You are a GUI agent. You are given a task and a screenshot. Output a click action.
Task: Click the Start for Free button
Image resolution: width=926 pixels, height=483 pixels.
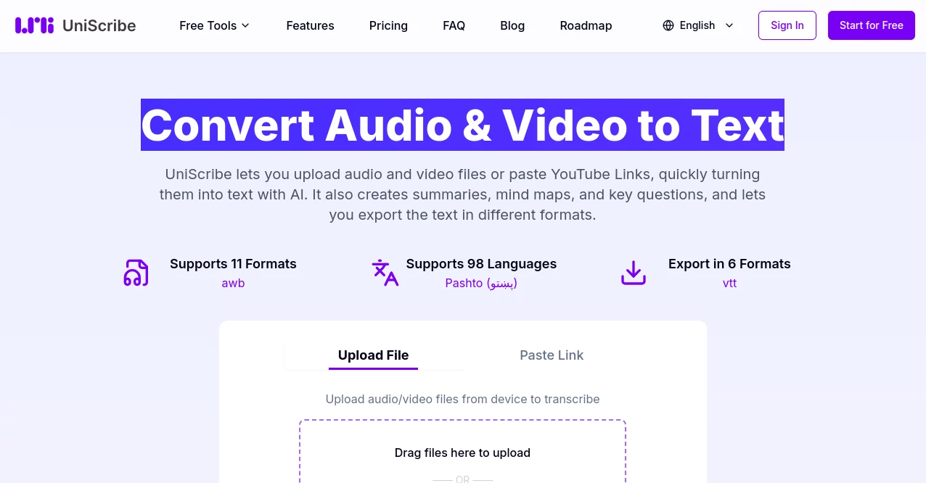click(x=871, y=25)
